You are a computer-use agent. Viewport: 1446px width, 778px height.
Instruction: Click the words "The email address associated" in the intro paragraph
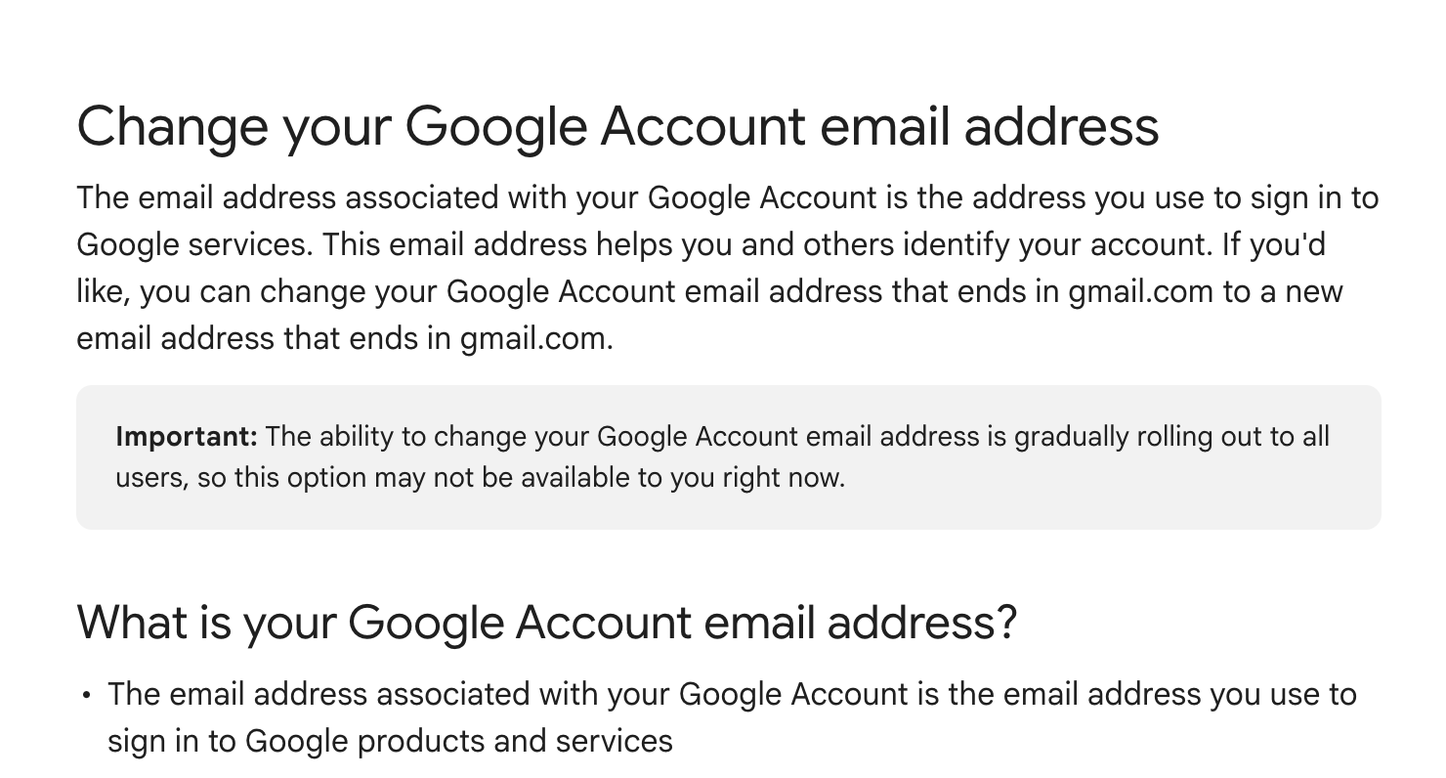[x=288, y=197]
